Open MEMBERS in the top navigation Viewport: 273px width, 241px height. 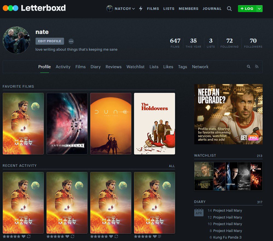(x=188, y=8)
